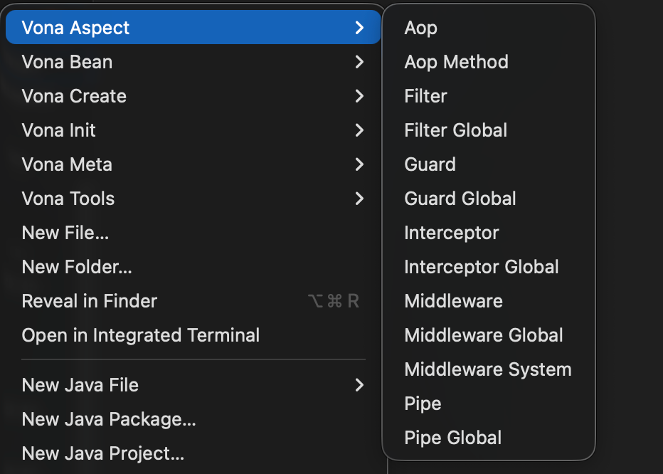The height and width of the screenshot is (474, 663).
Task: Pick Aop Method in the submenu
Action: [456, 62]
